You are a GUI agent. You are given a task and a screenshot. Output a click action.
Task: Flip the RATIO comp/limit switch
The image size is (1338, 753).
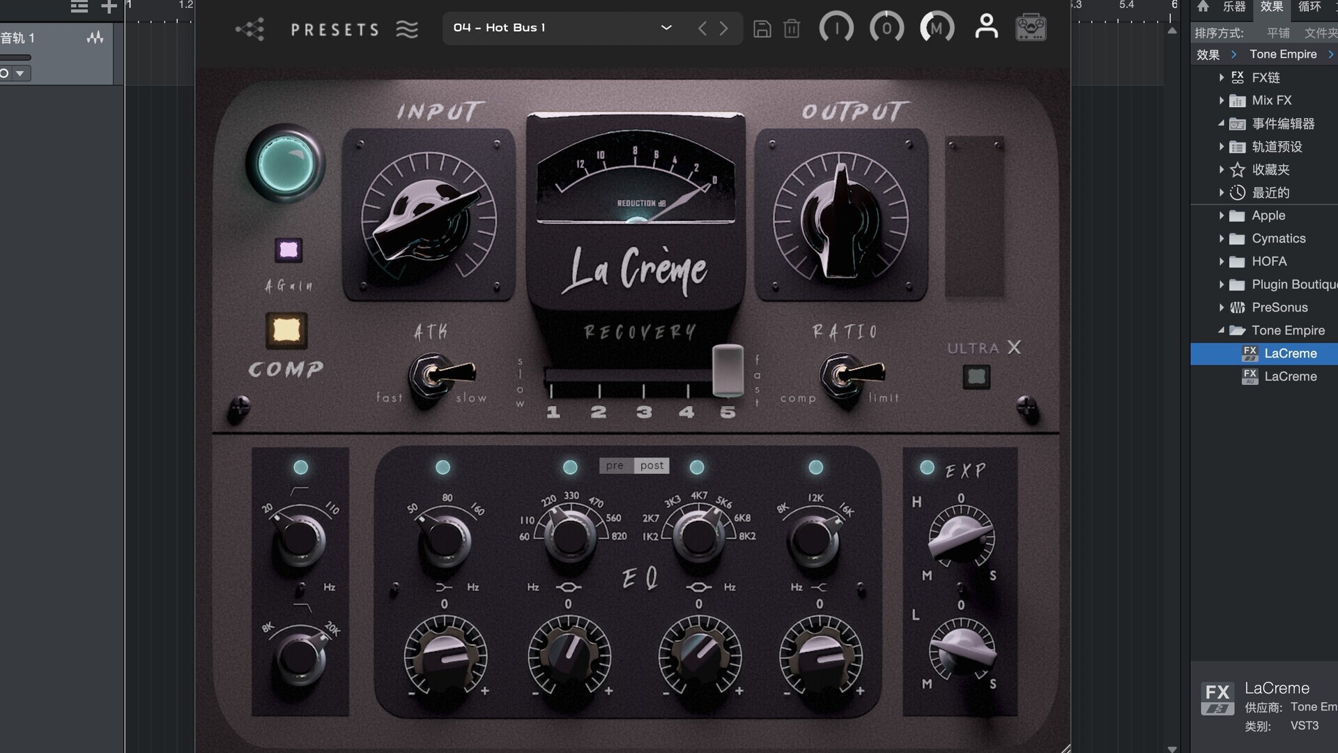tap(851, 376)
